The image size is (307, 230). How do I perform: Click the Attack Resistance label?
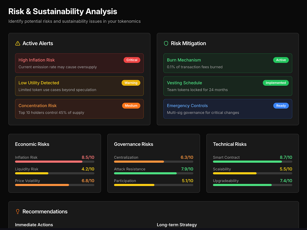tap(129, 169)
